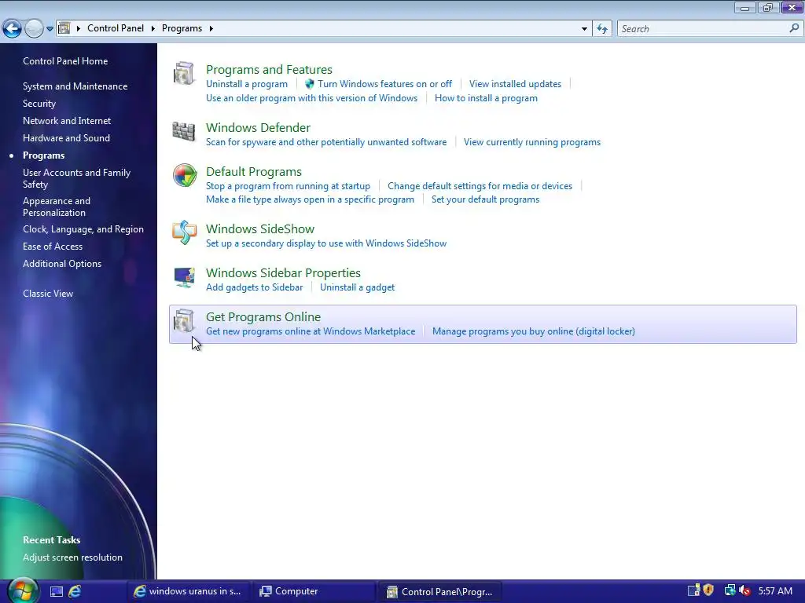Screen dimensions: 805x603
Task: Click Uninstall a gadget link
Action: click(x=358, y=287)
